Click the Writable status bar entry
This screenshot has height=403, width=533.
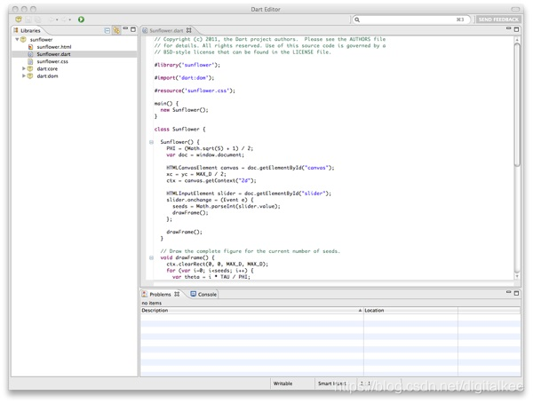[x=282, y=383]
